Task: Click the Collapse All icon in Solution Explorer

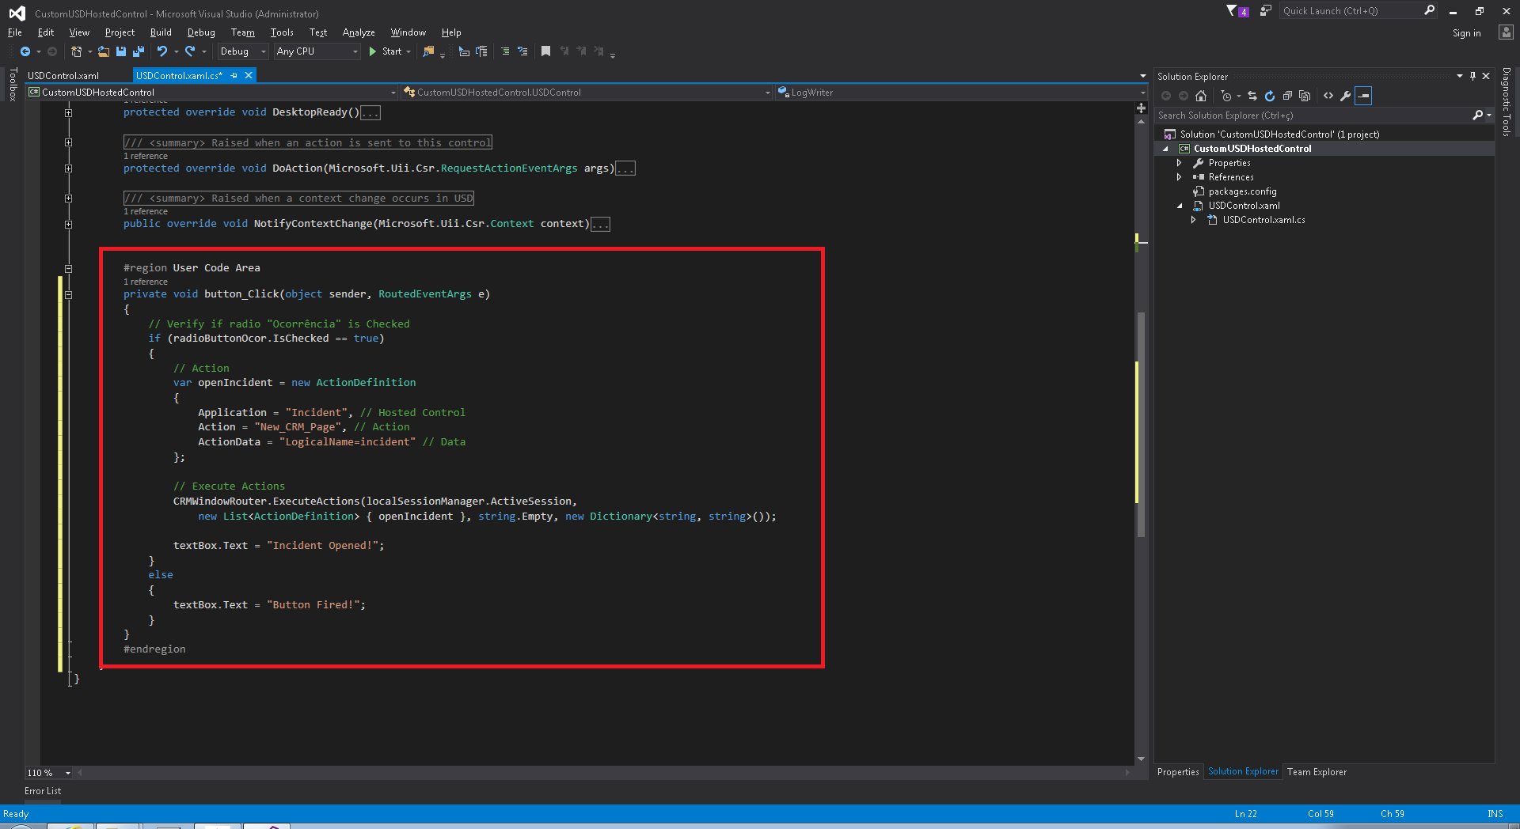Action: coord(1287,96)
